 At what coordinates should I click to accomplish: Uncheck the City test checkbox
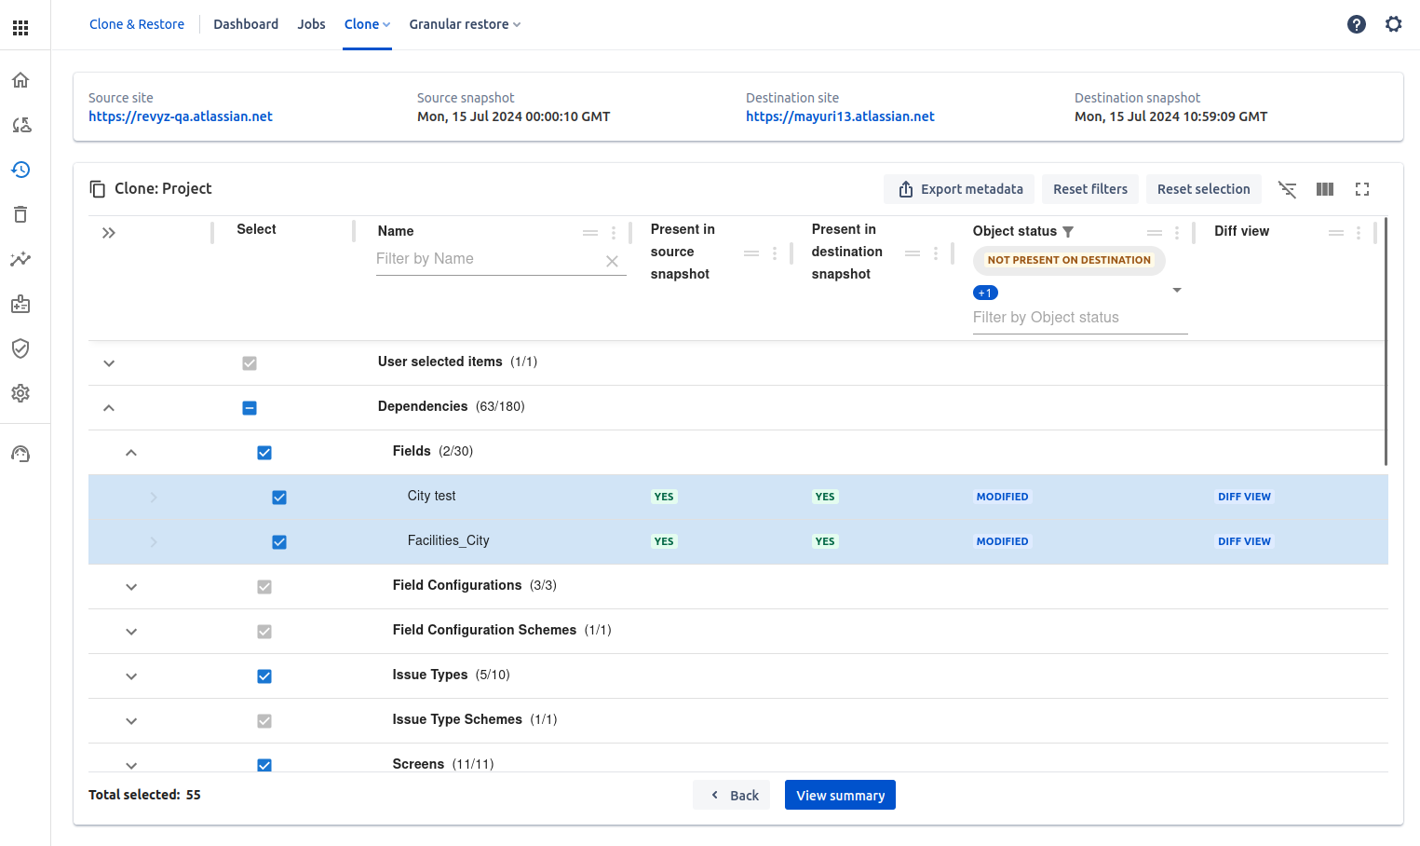[x=279, y=498]
